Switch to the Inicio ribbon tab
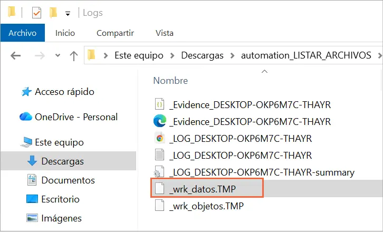This screenshot has width=383, height=232. 65,33
